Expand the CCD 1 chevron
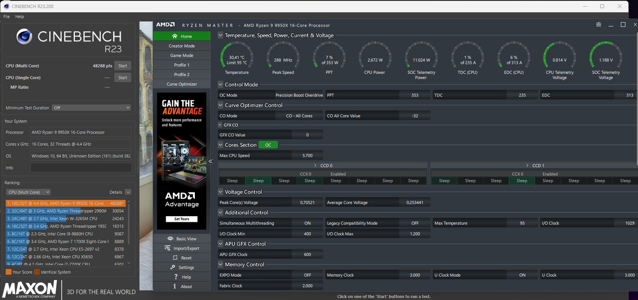 click(x=527, y=165)
